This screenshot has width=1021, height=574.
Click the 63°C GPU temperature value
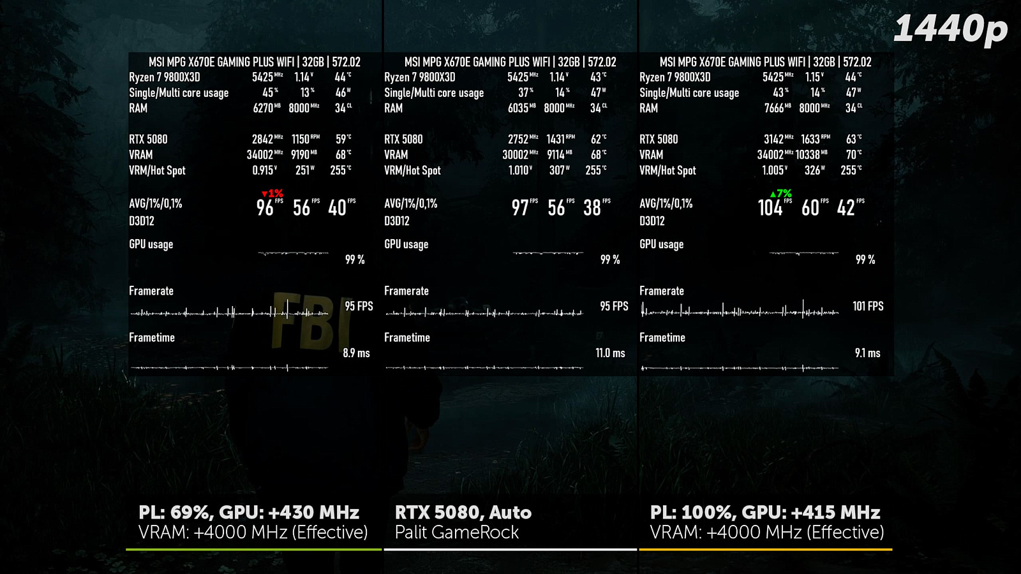tap(854, 139)
